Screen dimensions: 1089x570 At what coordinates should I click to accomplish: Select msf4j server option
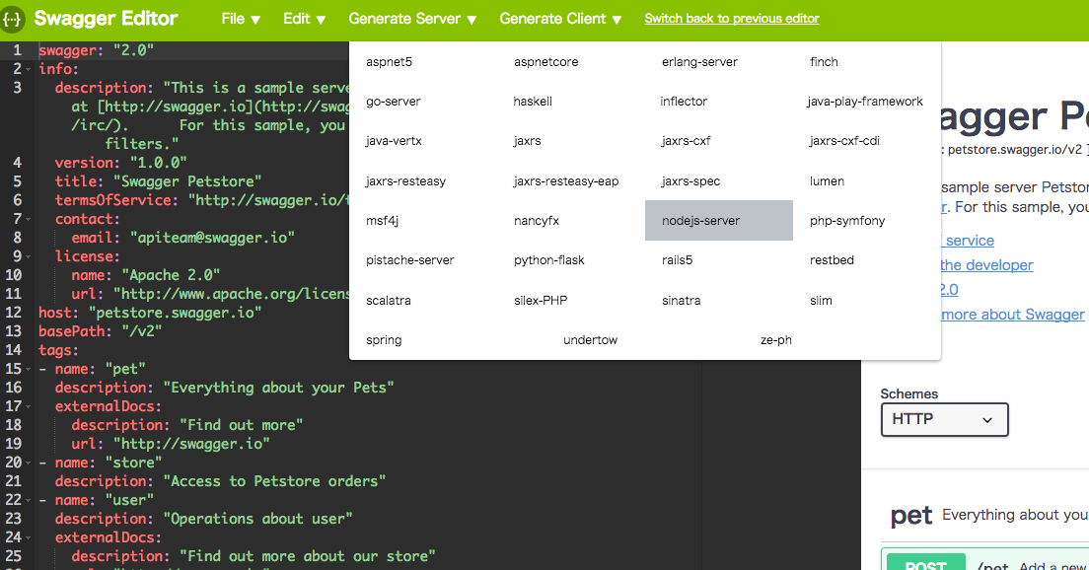pyautogui.click(x=382, y=221)
